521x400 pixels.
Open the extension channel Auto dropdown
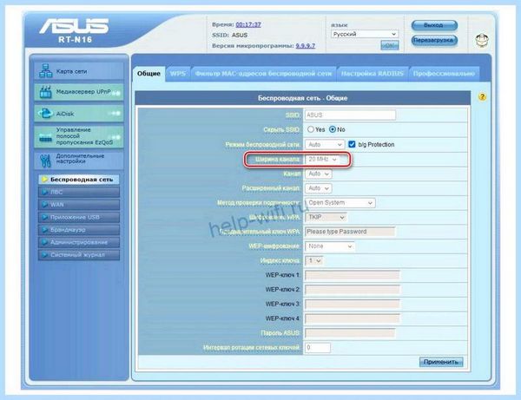tap(318, 188)
